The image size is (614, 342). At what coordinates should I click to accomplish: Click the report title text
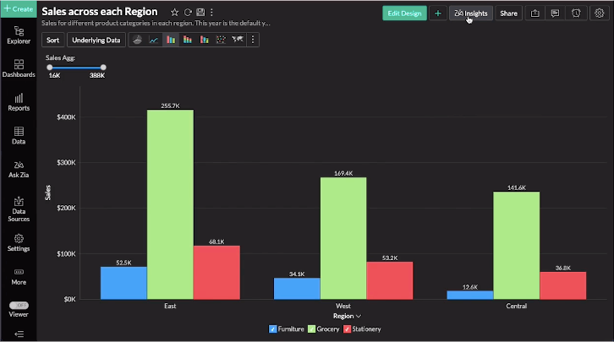click(x=100, y=12)
